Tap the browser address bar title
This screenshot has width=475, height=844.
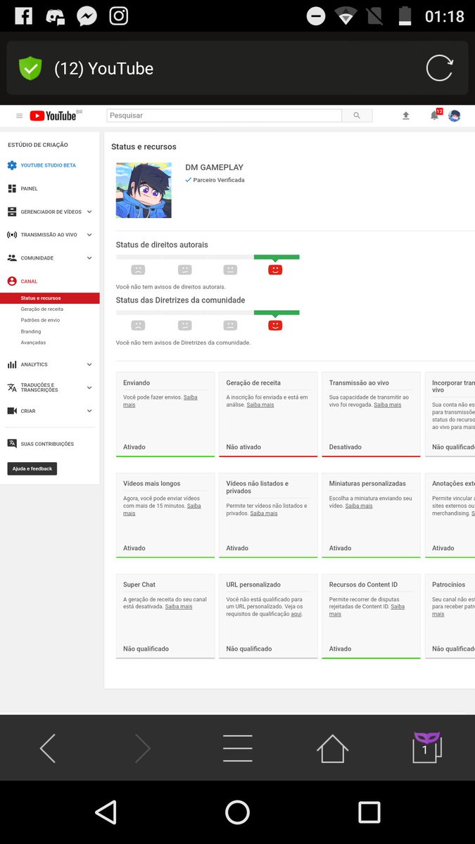pyautogui.click(x=104, y=68)
